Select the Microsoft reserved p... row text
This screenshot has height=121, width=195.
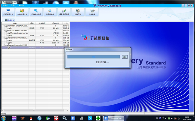pyautogui.click(x=19, y=33)
